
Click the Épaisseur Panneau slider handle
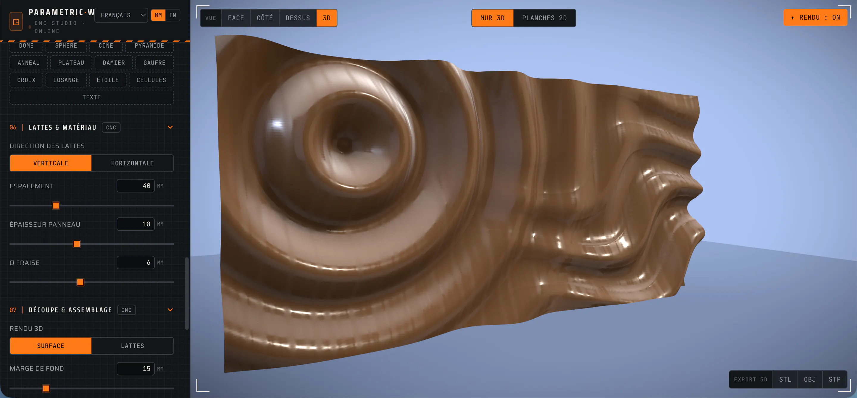click(x=77, y=244)
